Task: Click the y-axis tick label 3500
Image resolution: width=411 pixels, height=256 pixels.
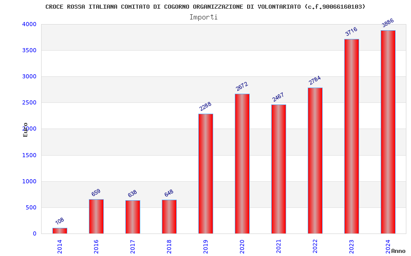Action: coord(29,50)
